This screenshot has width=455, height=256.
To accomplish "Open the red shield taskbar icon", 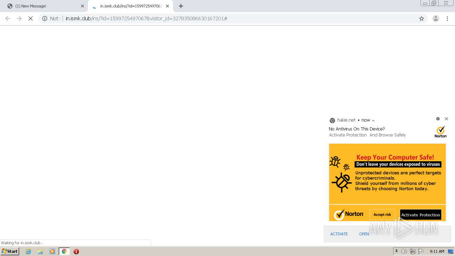I will pyautogui.click(x=76, y=251).
